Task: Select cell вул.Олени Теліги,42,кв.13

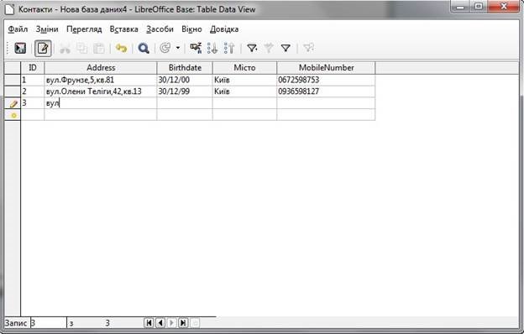Action: click(x=101, y=91)
